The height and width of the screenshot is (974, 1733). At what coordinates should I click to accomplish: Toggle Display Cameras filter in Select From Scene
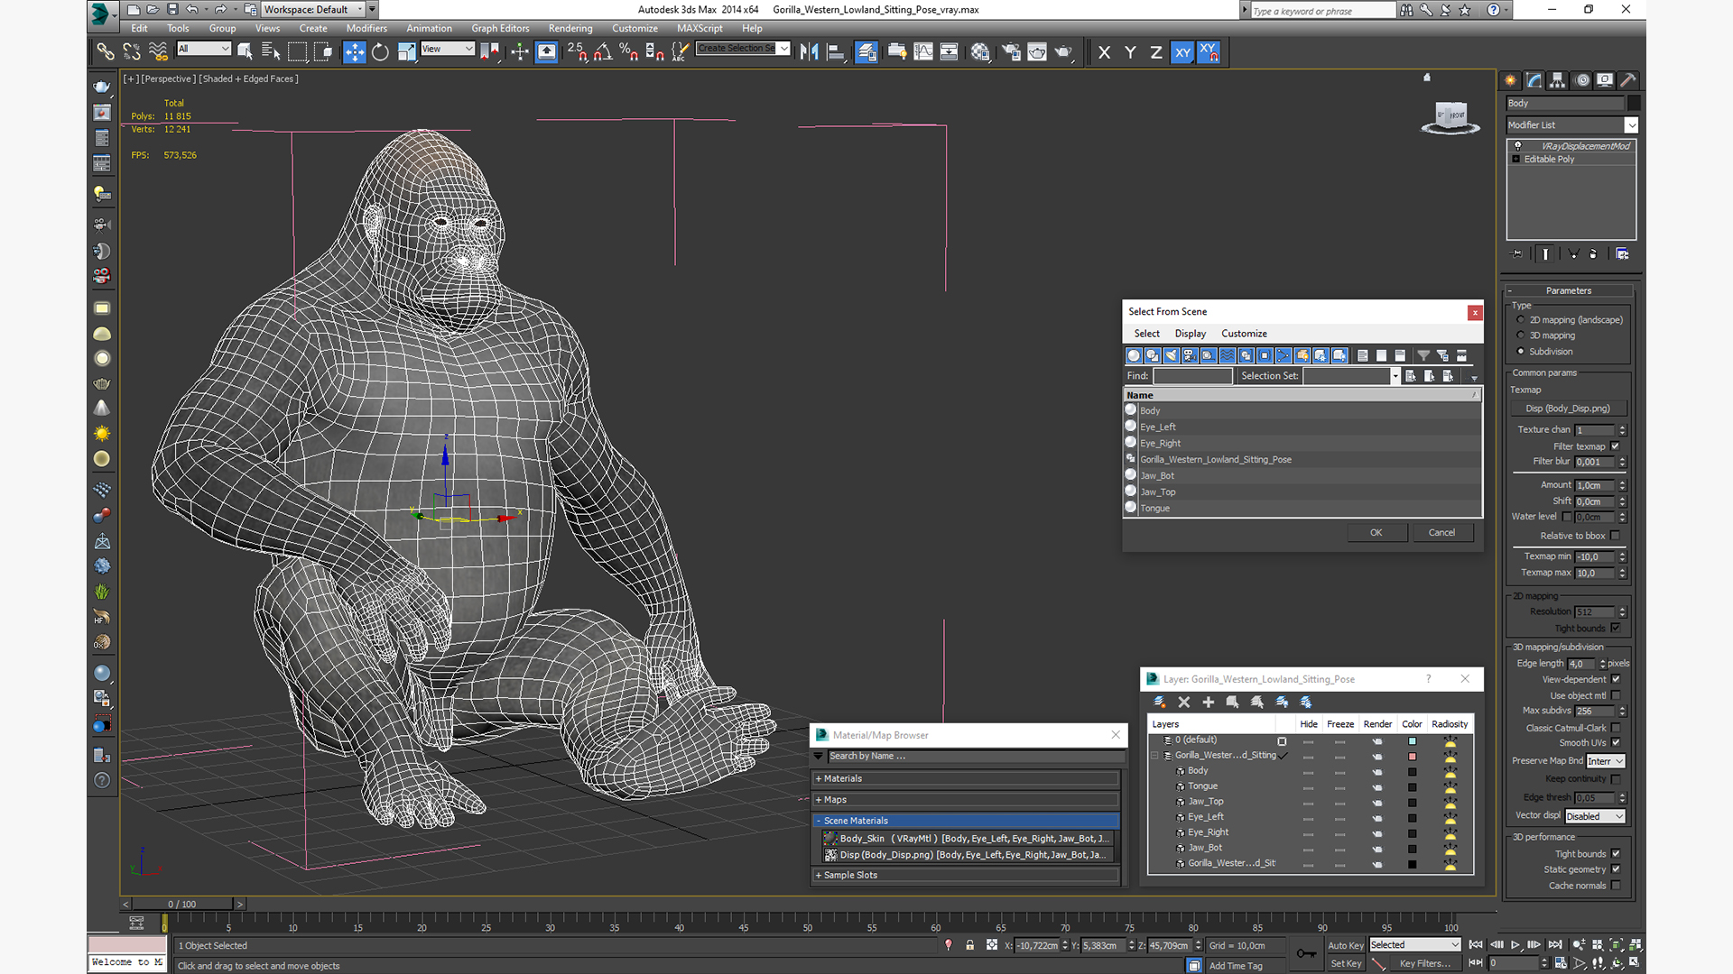tap(1190, 355)
